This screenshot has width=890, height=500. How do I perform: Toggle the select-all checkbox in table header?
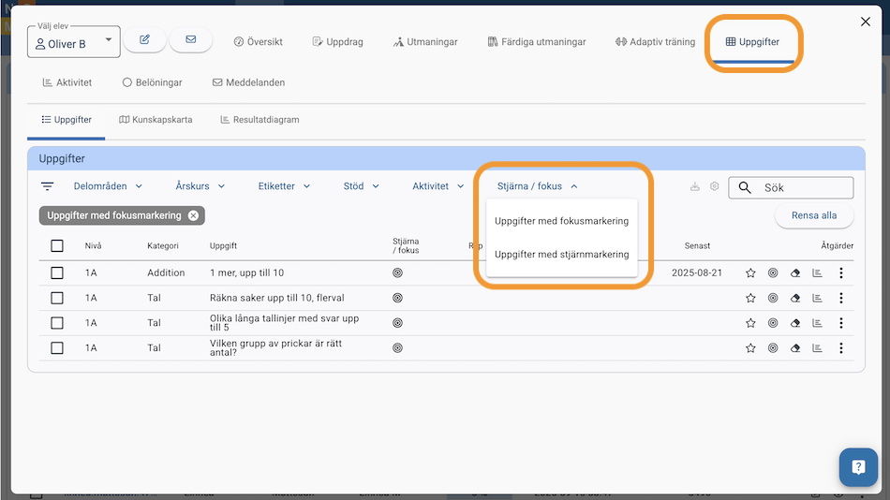[x=57, y=245]
